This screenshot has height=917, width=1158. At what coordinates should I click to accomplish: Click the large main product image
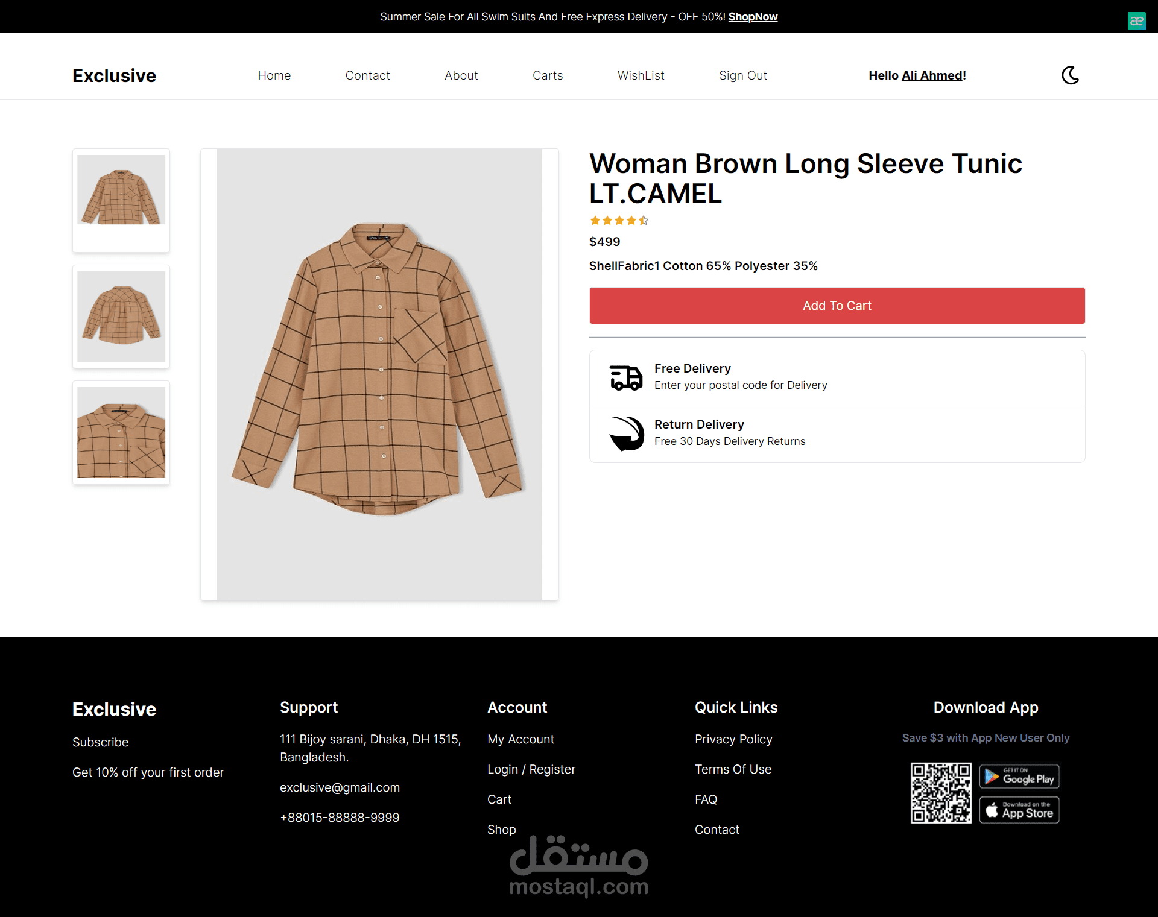[379, 374]
